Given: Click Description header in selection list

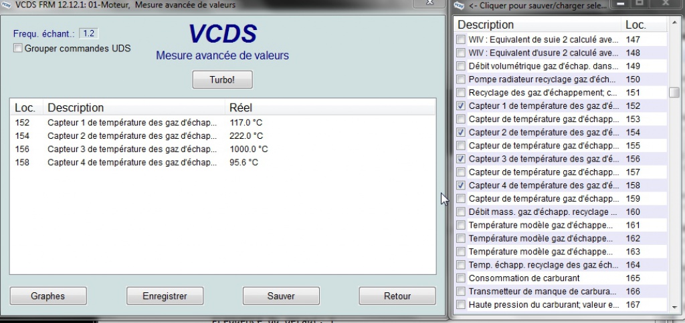Looking at the screenshot, I should coord(538,25).
